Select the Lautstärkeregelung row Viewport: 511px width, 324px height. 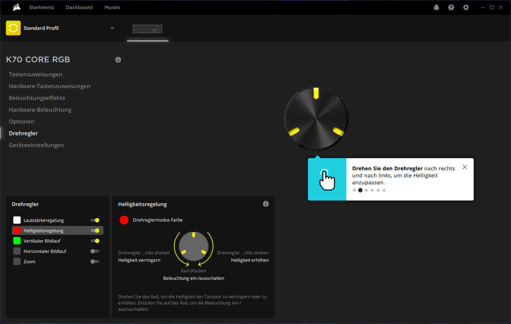[x=57, y=220]
